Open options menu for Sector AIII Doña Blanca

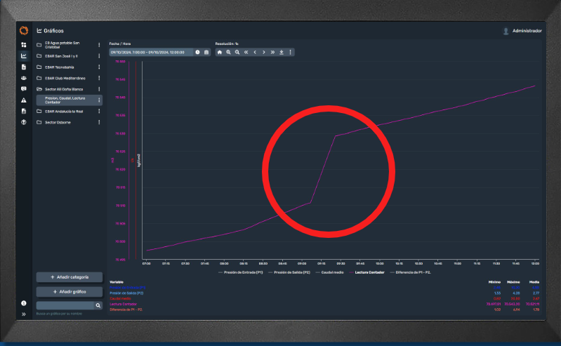pos(99,89)
